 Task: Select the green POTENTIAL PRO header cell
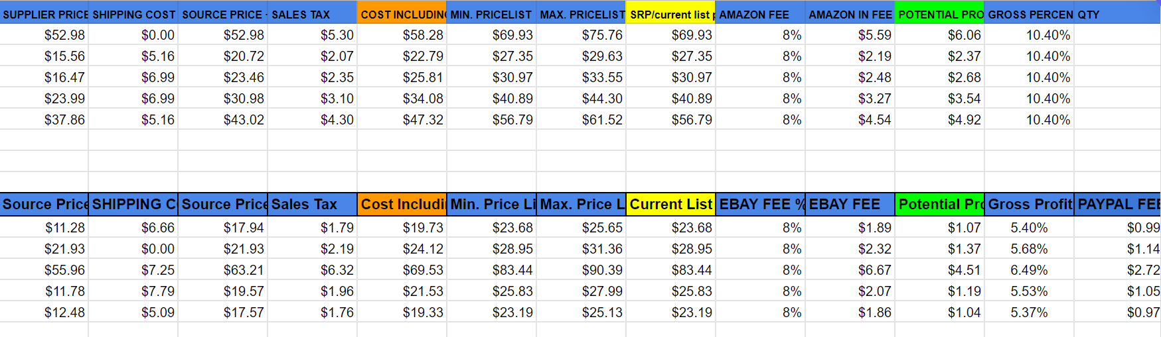click(x=939, y=14)
